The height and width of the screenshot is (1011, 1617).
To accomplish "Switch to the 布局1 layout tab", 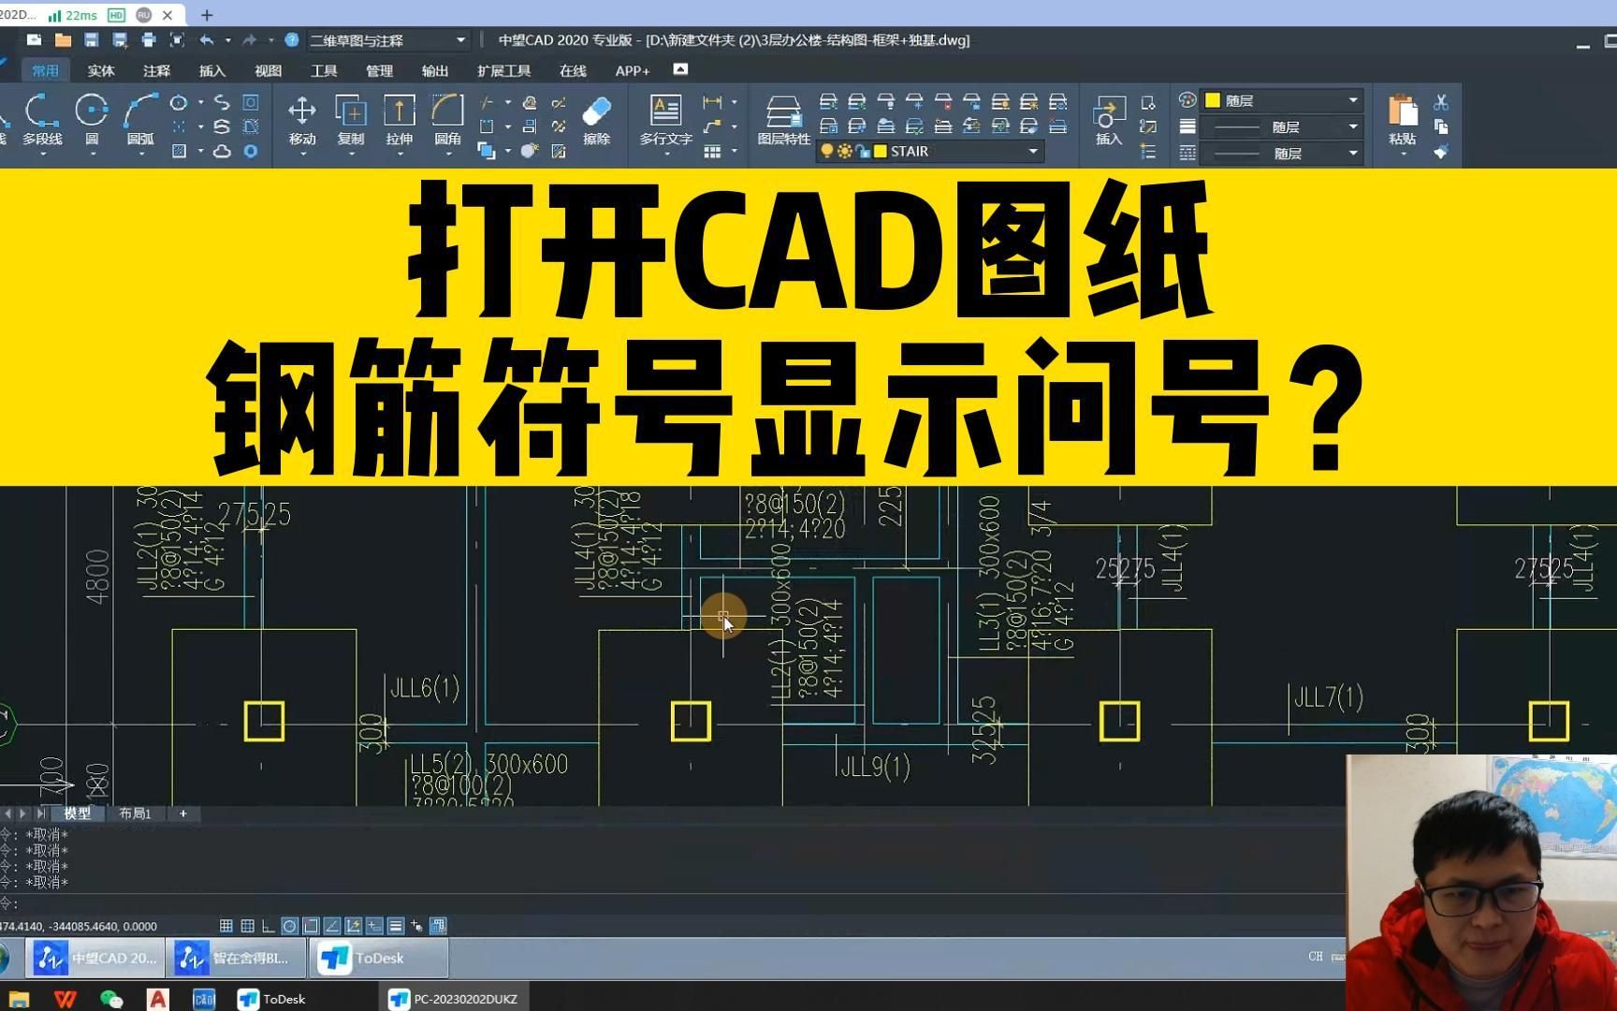I will pyautogui.click(x=134, y=813).
